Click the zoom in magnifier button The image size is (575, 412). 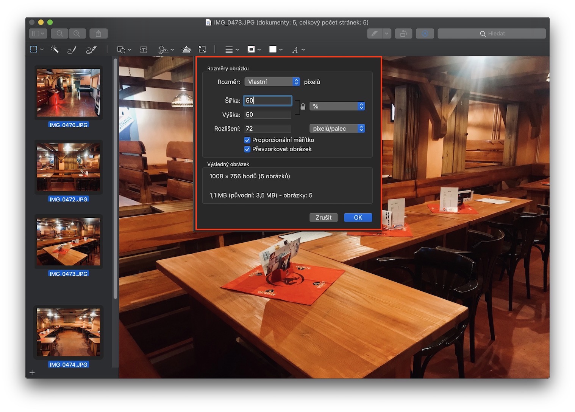click(77, 34)
